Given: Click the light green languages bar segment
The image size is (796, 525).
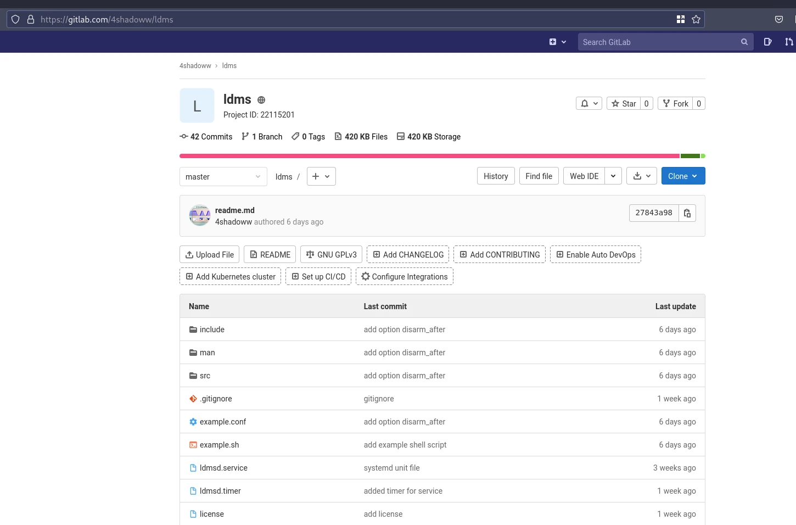Looking at the screenshot, I should 703,156.
